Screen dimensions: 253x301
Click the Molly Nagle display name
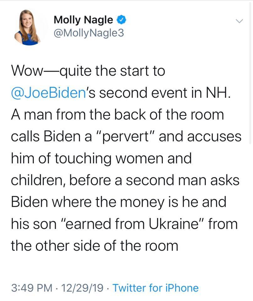83,20
